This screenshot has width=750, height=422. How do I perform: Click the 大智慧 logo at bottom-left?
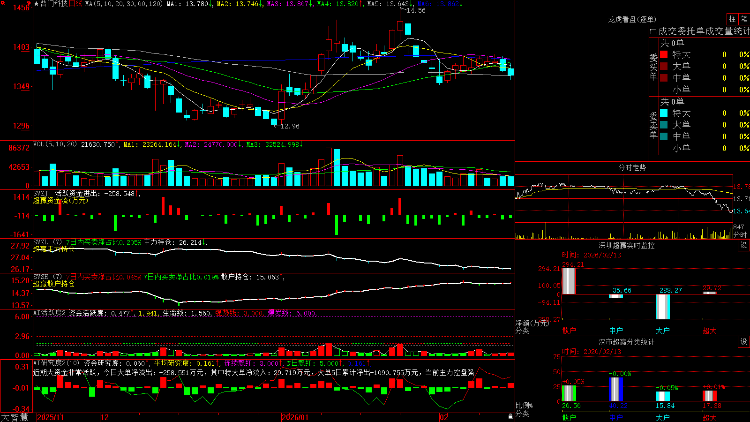pyautogui.click(x=15, y=417)
